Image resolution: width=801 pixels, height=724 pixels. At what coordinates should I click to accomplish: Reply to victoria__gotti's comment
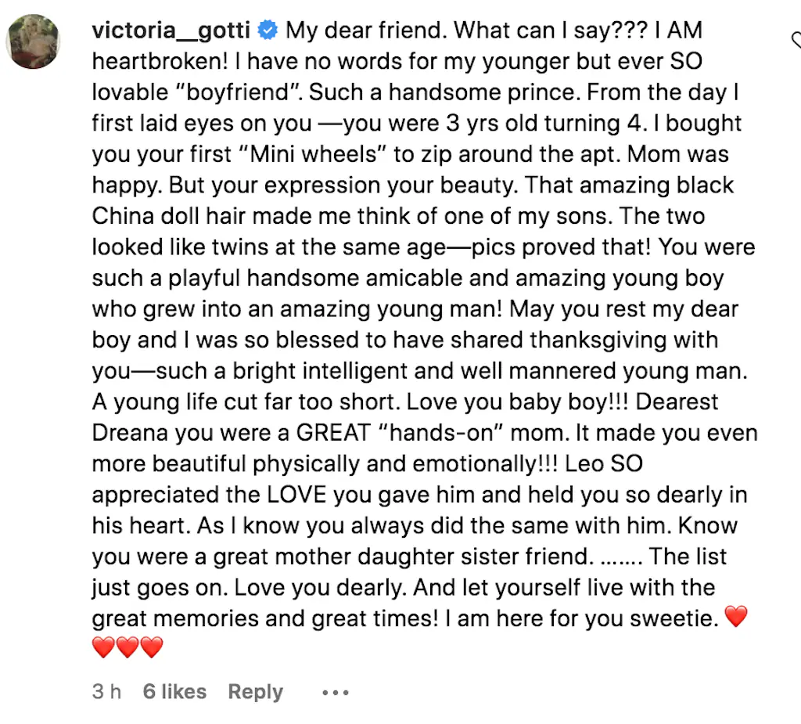pyautogui.click(x=255, y=692)
